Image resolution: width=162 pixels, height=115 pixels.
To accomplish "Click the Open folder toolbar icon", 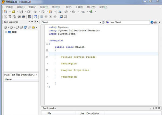I will (x=13, y=12).
